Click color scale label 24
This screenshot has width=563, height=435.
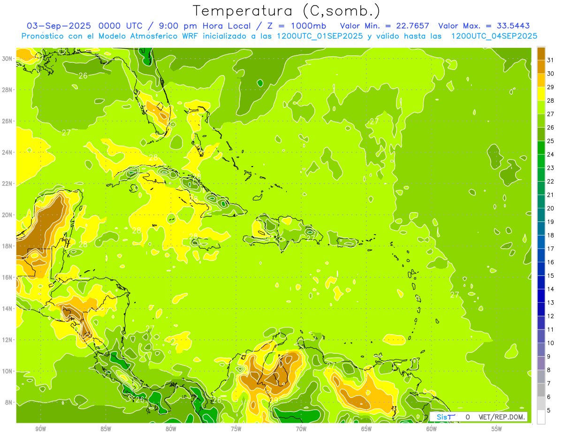550,154
